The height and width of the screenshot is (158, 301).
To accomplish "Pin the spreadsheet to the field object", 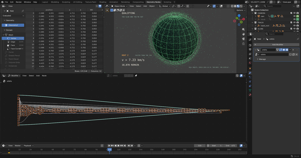I will click(x=23, y=11).
